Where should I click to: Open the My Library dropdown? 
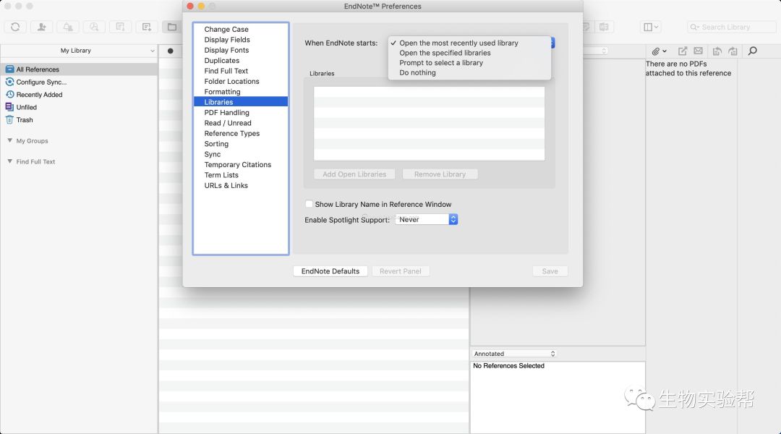[x=80, y=51]
